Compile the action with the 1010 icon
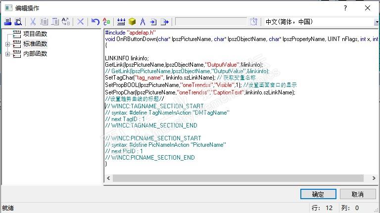This screenshot has width=380, height=213. [121, 22]
